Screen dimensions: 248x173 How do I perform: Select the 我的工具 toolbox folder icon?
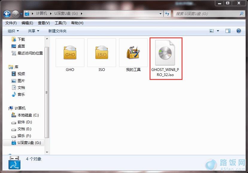(133, 53)
